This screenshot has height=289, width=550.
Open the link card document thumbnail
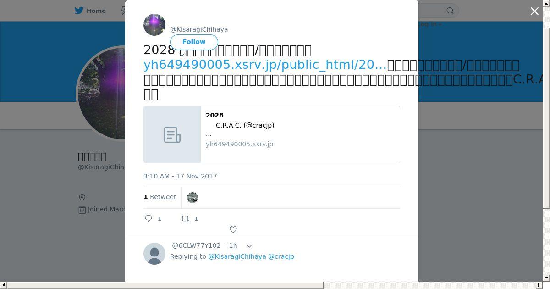[x=172, y=135]
